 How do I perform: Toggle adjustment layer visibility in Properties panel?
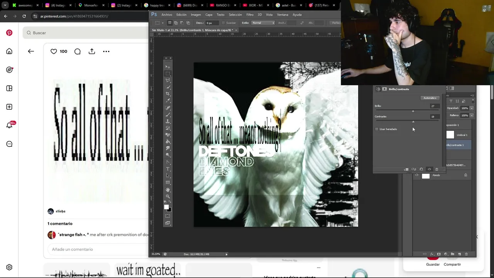(429, 169)
